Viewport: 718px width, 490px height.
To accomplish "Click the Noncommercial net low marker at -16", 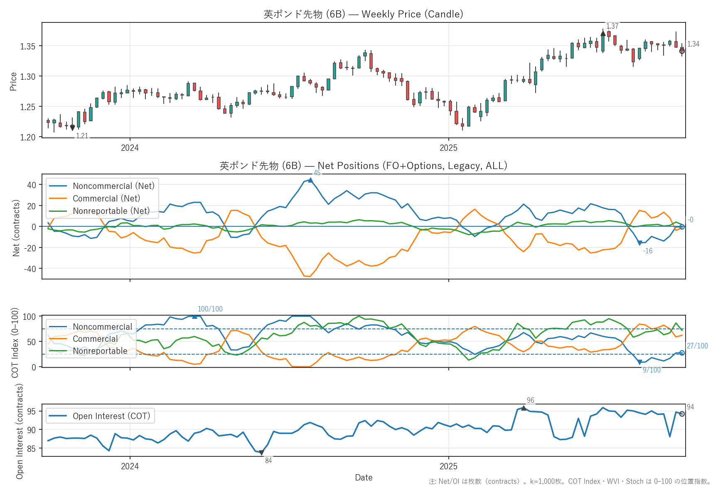I will click(x=639, y=243).
